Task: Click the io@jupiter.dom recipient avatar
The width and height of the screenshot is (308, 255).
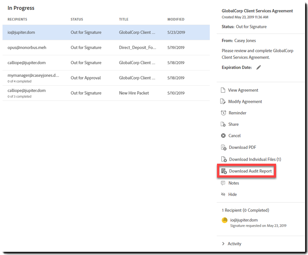Action: tap(225, 220)
